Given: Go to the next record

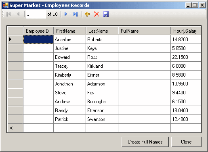Looking at the screenshot, I should tap(66, 14).
